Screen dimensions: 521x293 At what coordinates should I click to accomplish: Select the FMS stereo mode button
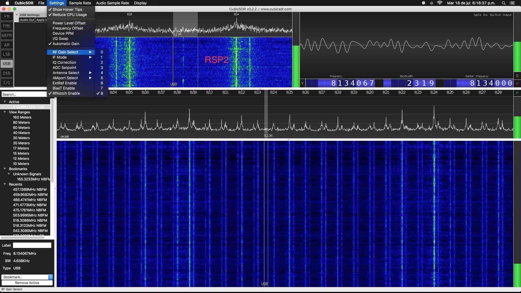click(7, 26)
